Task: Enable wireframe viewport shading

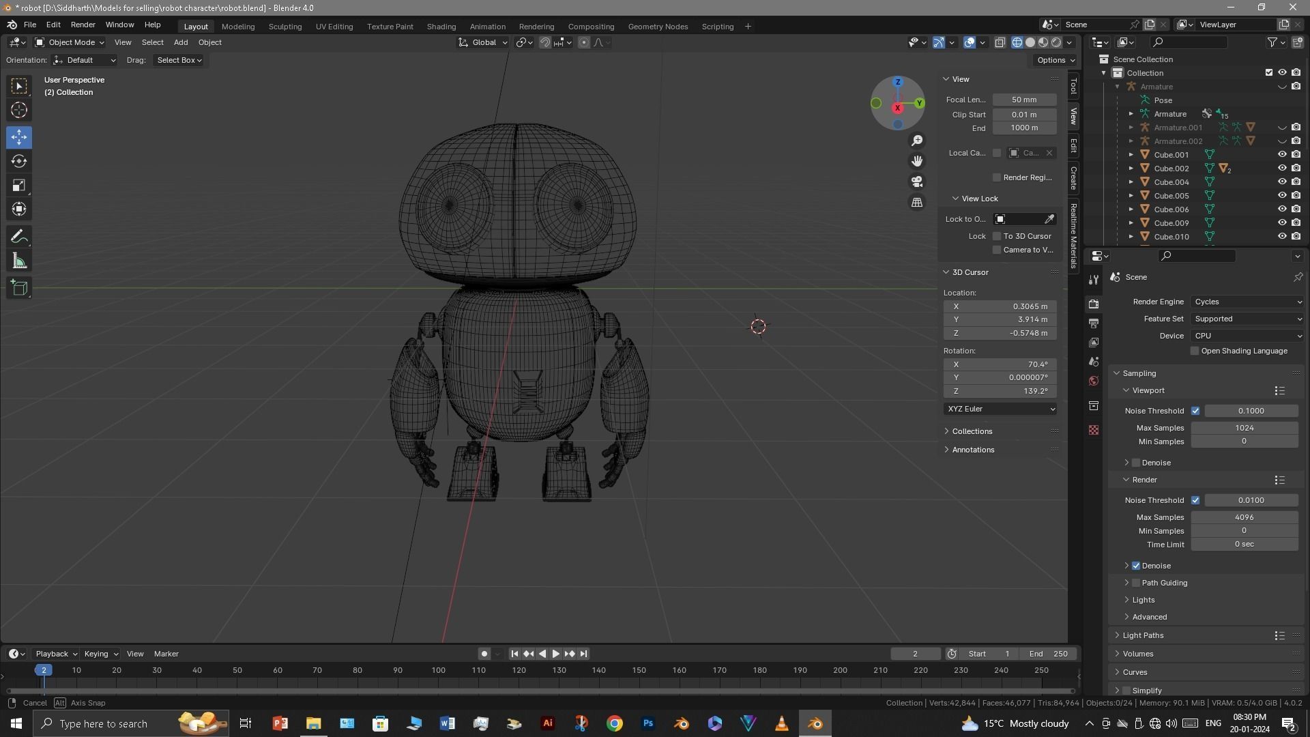Action: (x=1017, y=42)
